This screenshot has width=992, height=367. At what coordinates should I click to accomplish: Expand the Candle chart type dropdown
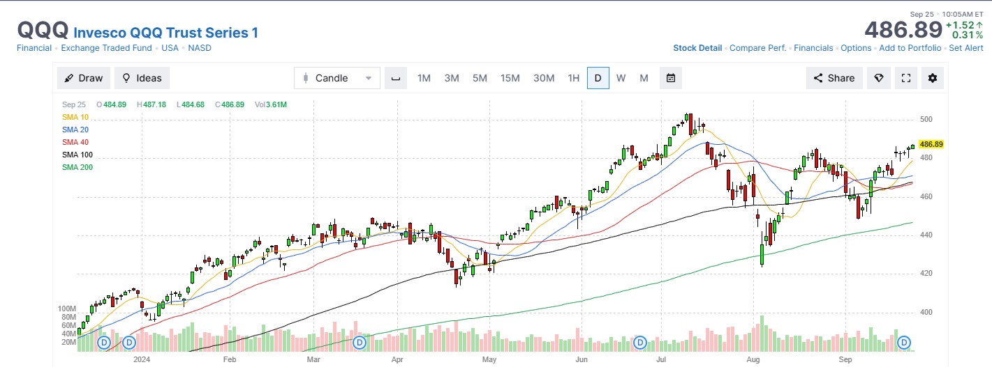(x=337, y=78)
